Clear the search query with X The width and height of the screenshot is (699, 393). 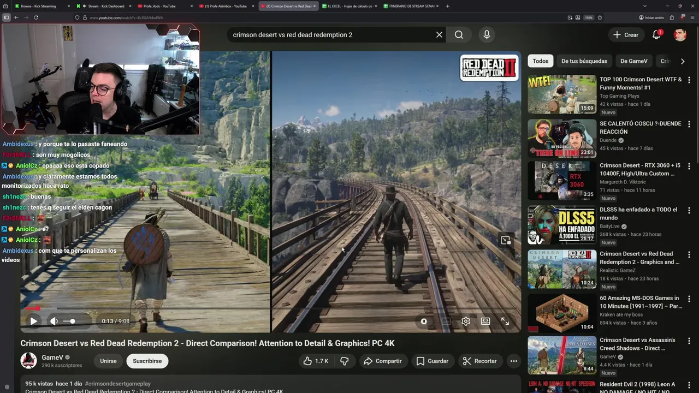(x=439, y=34)
